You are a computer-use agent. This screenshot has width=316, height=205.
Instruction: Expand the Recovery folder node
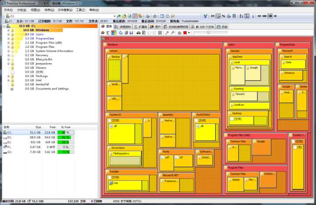click(x=8, y=55)
